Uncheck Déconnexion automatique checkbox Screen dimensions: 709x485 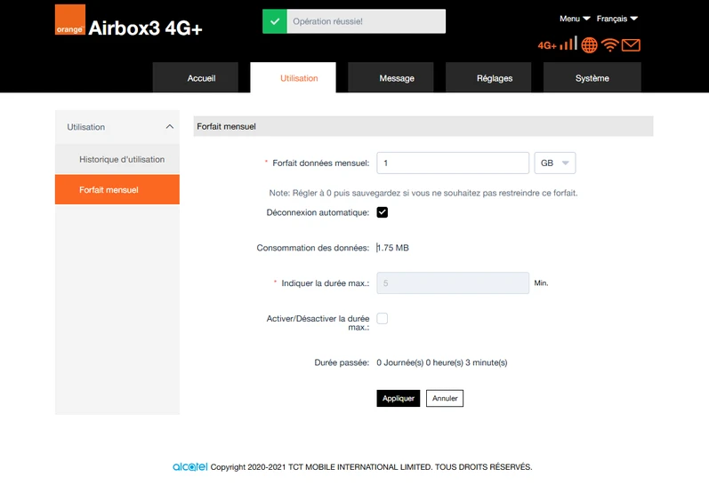pos(383,212)
